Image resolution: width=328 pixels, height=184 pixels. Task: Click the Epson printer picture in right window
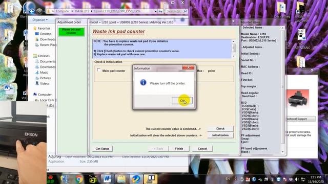[297, 99]
